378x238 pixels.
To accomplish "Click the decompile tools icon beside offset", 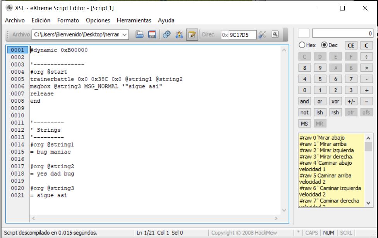I will 262,34.
